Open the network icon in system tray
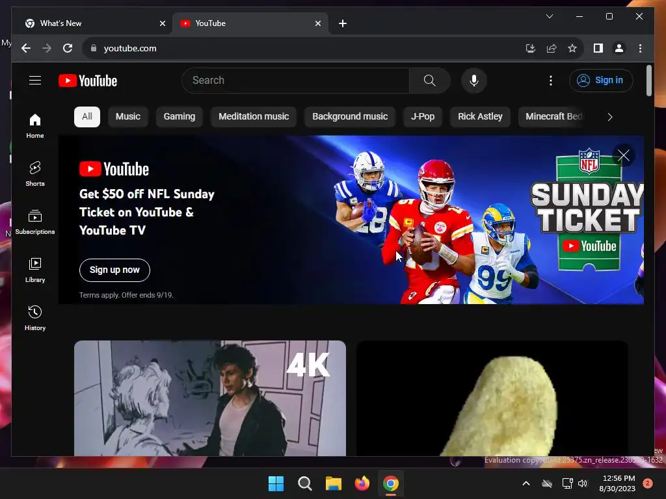Image resolution: width=666 pixels, height=499 pixels. [x=567, y=483]
